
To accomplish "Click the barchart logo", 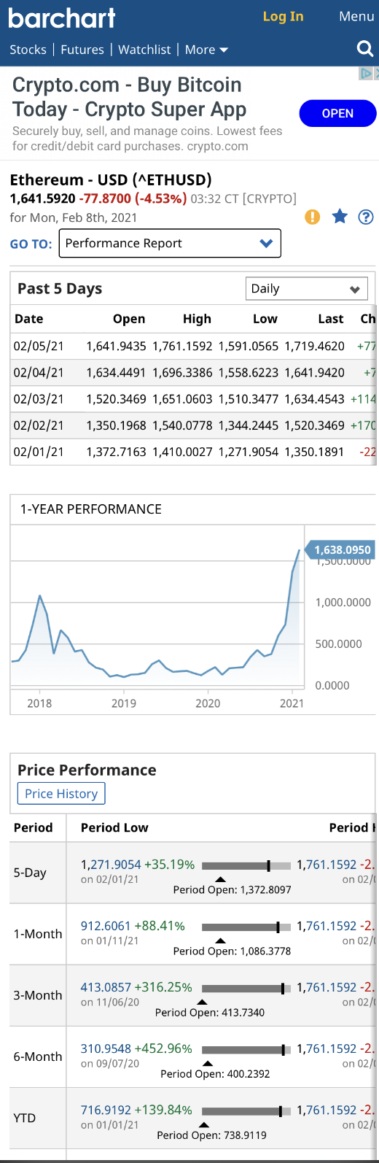I will click(x=62, y=18).
